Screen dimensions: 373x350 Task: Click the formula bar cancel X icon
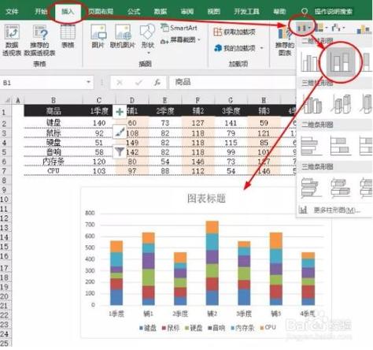[120, 83]
